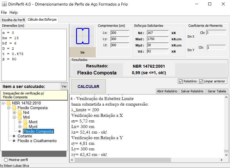Click the Myrd folder icon
The width and height of the screenshot is (230, 168).
[x=25, y=127]
